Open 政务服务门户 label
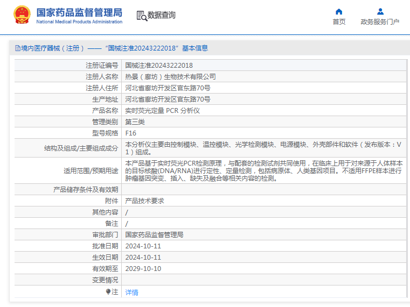The image size is (410, 307). tap(380, 22)
